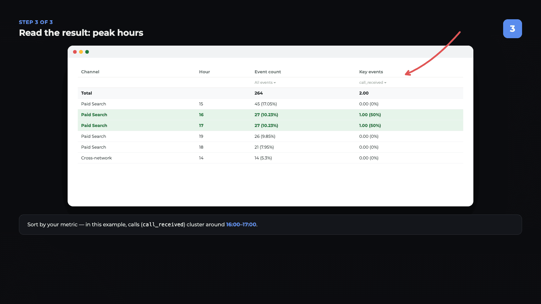Image resolution: width=541 pixels, height=304 pixels.
Task: Select the Paid Search hour 17 row
Action: [270, 126]
